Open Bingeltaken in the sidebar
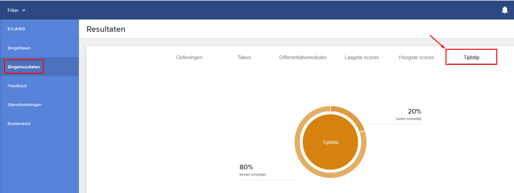 pyautogui.click(x=39, y=48)
